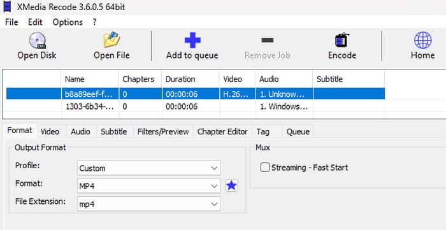
Task: Open the ? help menu
Action: (x=95, y=22)
